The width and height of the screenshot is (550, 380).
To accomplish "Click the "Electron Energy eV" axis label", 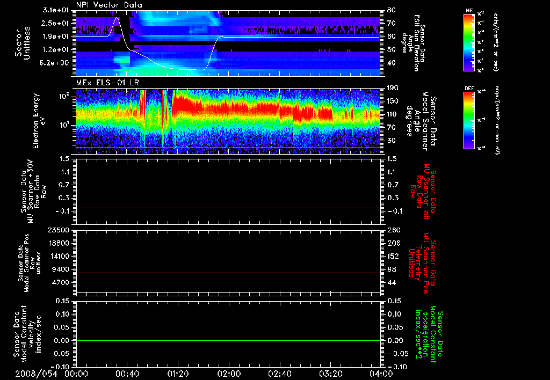I will (39, 121).
